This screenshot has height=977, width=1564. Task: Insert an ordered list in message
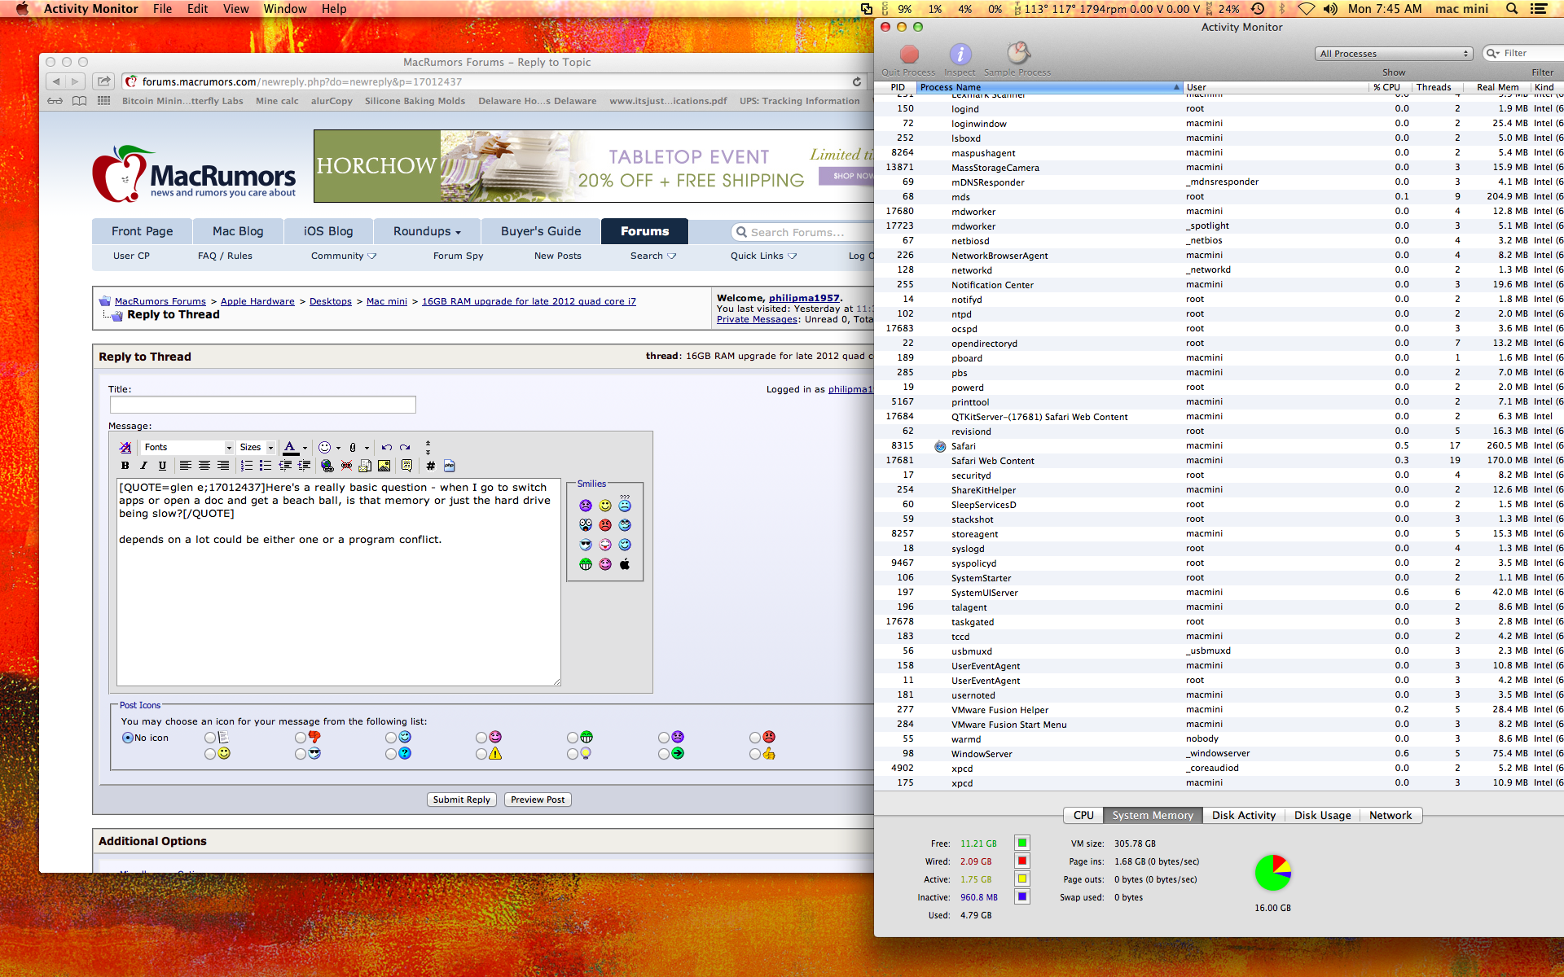[x=246, y=466]
